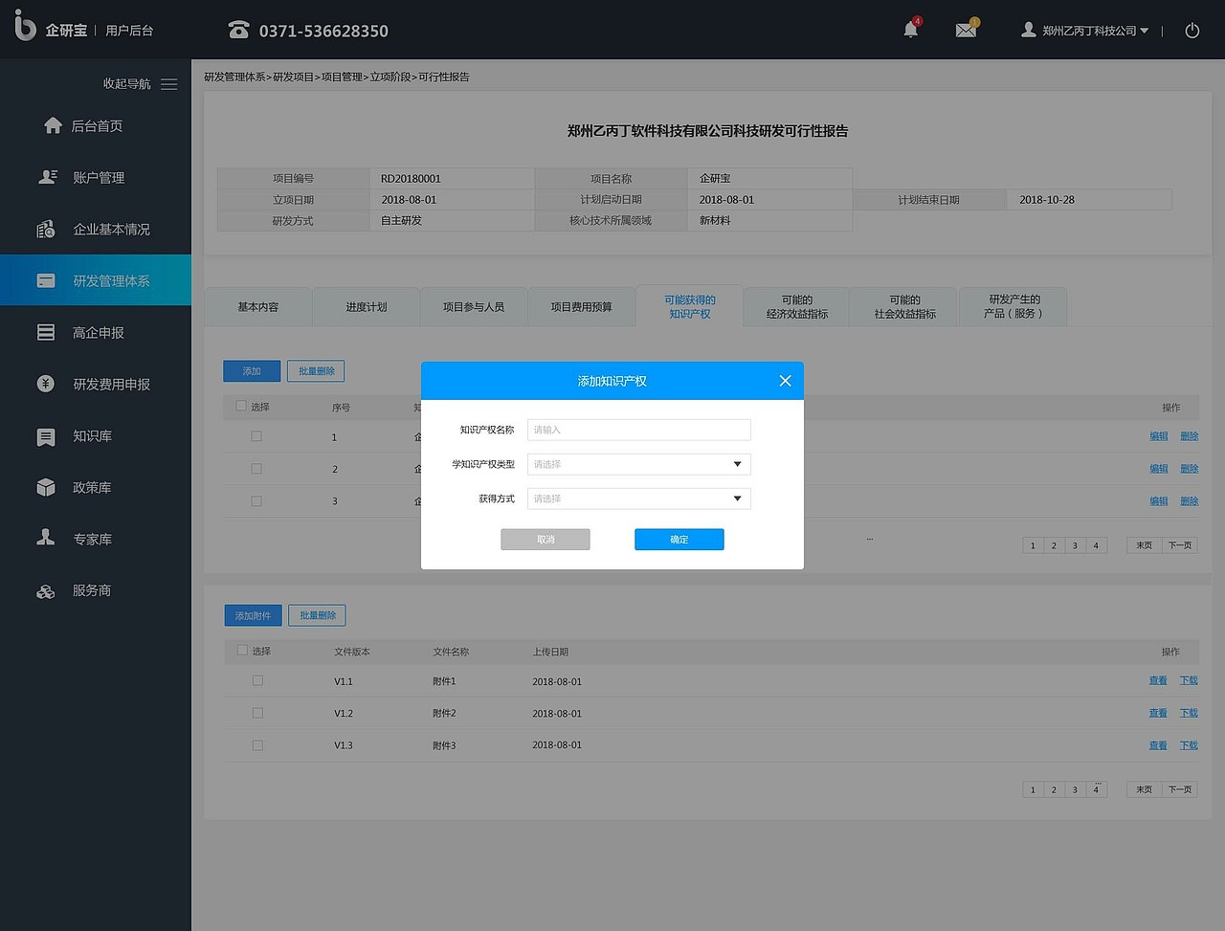Click the 知识库 book icon
The width and height of the screenshot is (1225, 931).
(x=46, y=436)
